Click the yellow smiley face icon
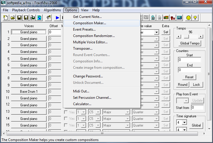The width and height of the screenshot is (213, 143). 188,18
